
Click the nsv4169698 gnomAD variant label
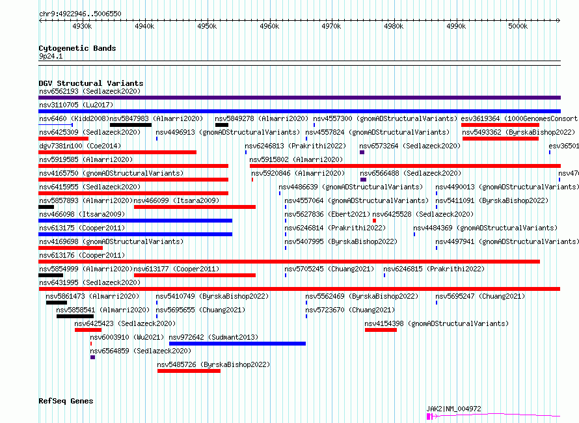(111, 241)
